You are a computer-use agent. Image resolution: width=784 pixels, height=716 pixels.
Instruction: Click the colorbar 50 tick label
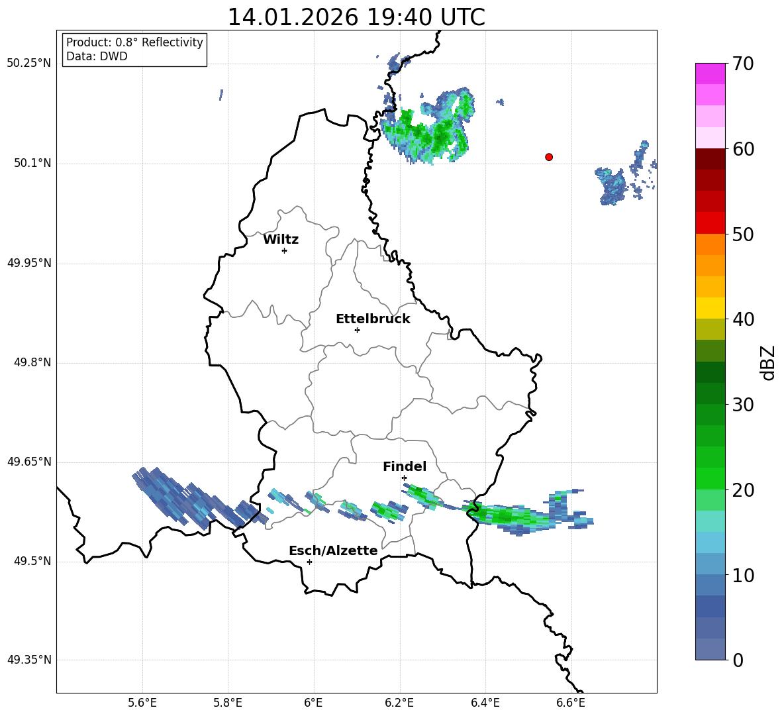744,234
